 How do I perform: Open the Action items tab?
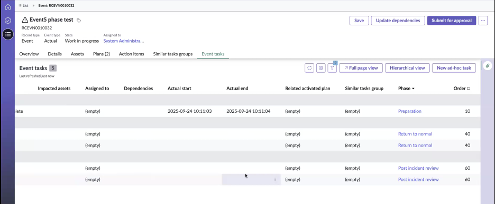pos(131,54)
